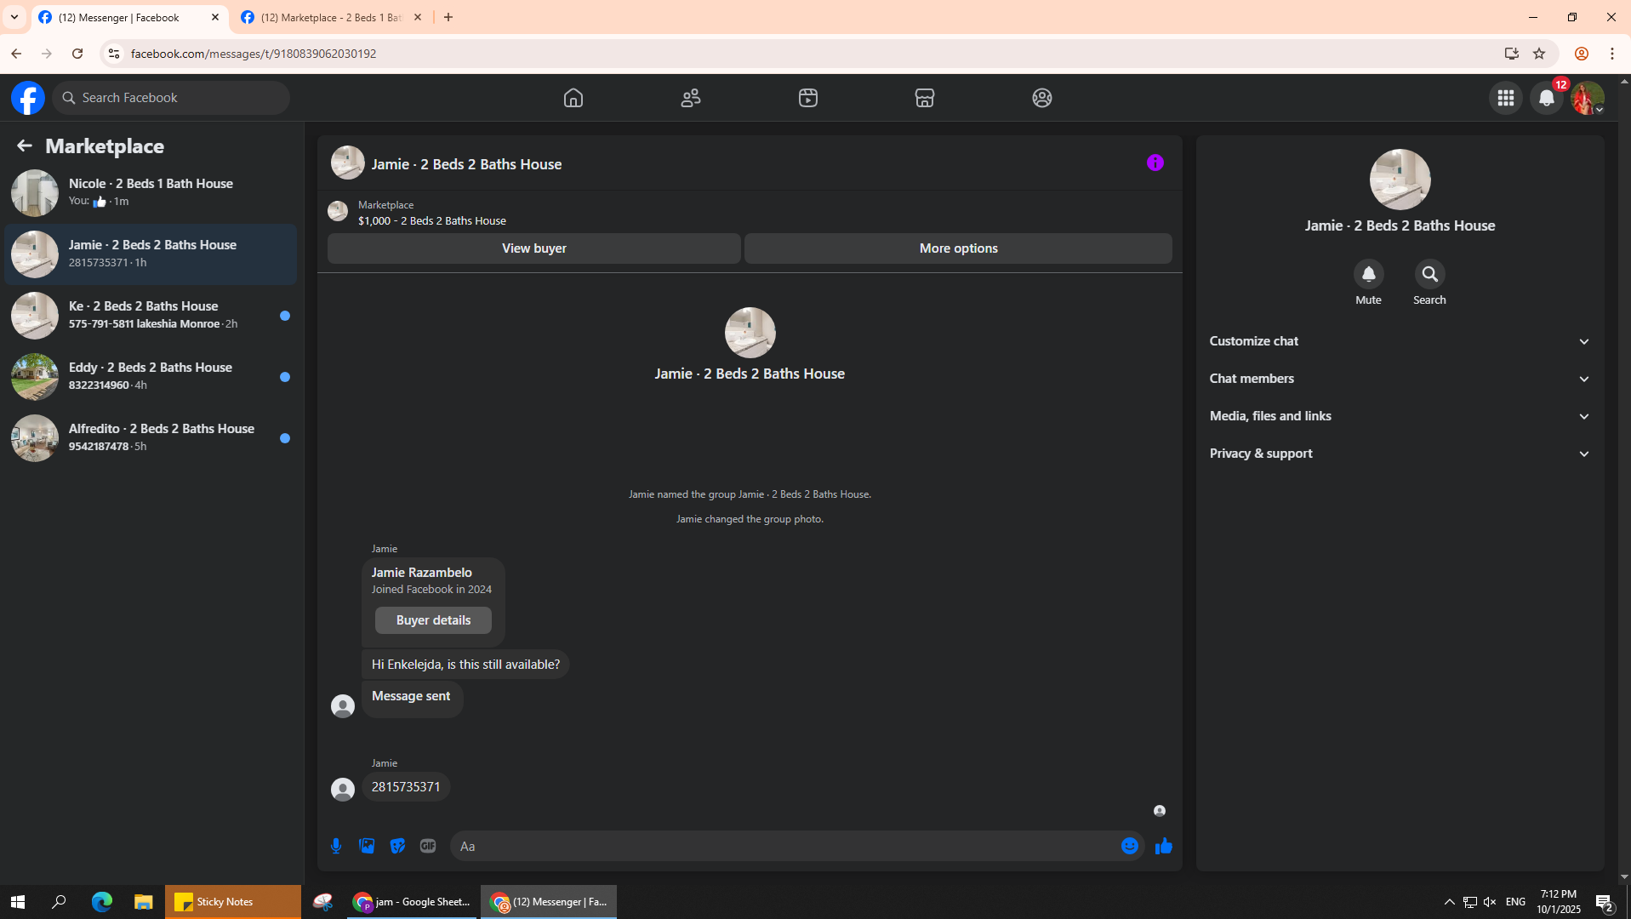
Task: Open Alfredito 2 Beds 2 Baths House chat
Action: pyautogui.click(x=151, y=437)
